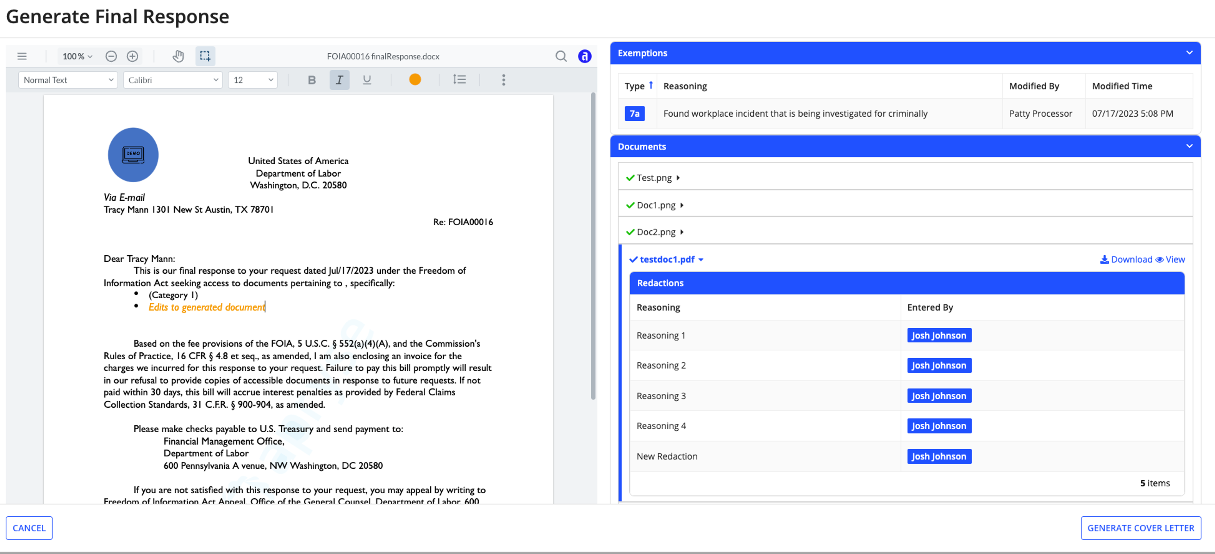Zoom out with the minus icon
This screenshot has height=554, width=1215.
111,57
